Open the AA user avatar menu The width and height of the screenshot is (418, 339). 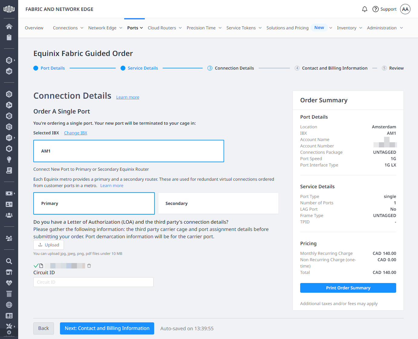pos(405,9)
